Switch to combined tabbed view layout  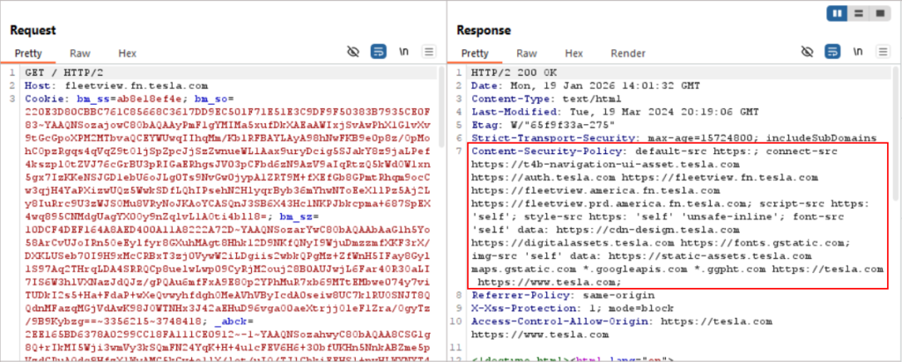click(x=879, y=14)
